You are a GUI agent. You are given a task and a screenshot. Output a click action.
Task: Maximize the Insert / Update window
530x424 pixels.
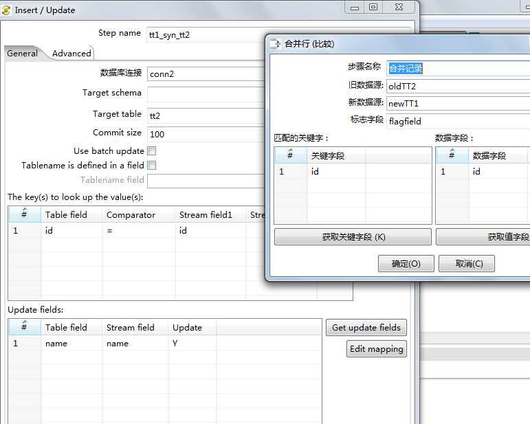pos(373,7)
